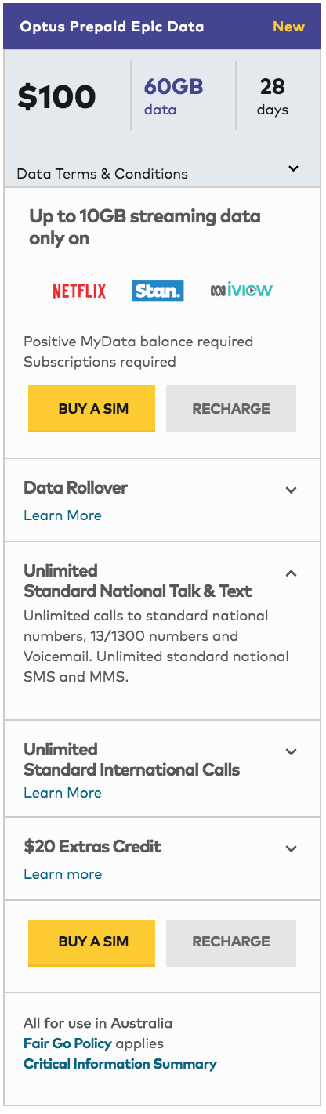326x1114 pixels.
Task: Expand the Data Rollover section
Action: [292, 490]
